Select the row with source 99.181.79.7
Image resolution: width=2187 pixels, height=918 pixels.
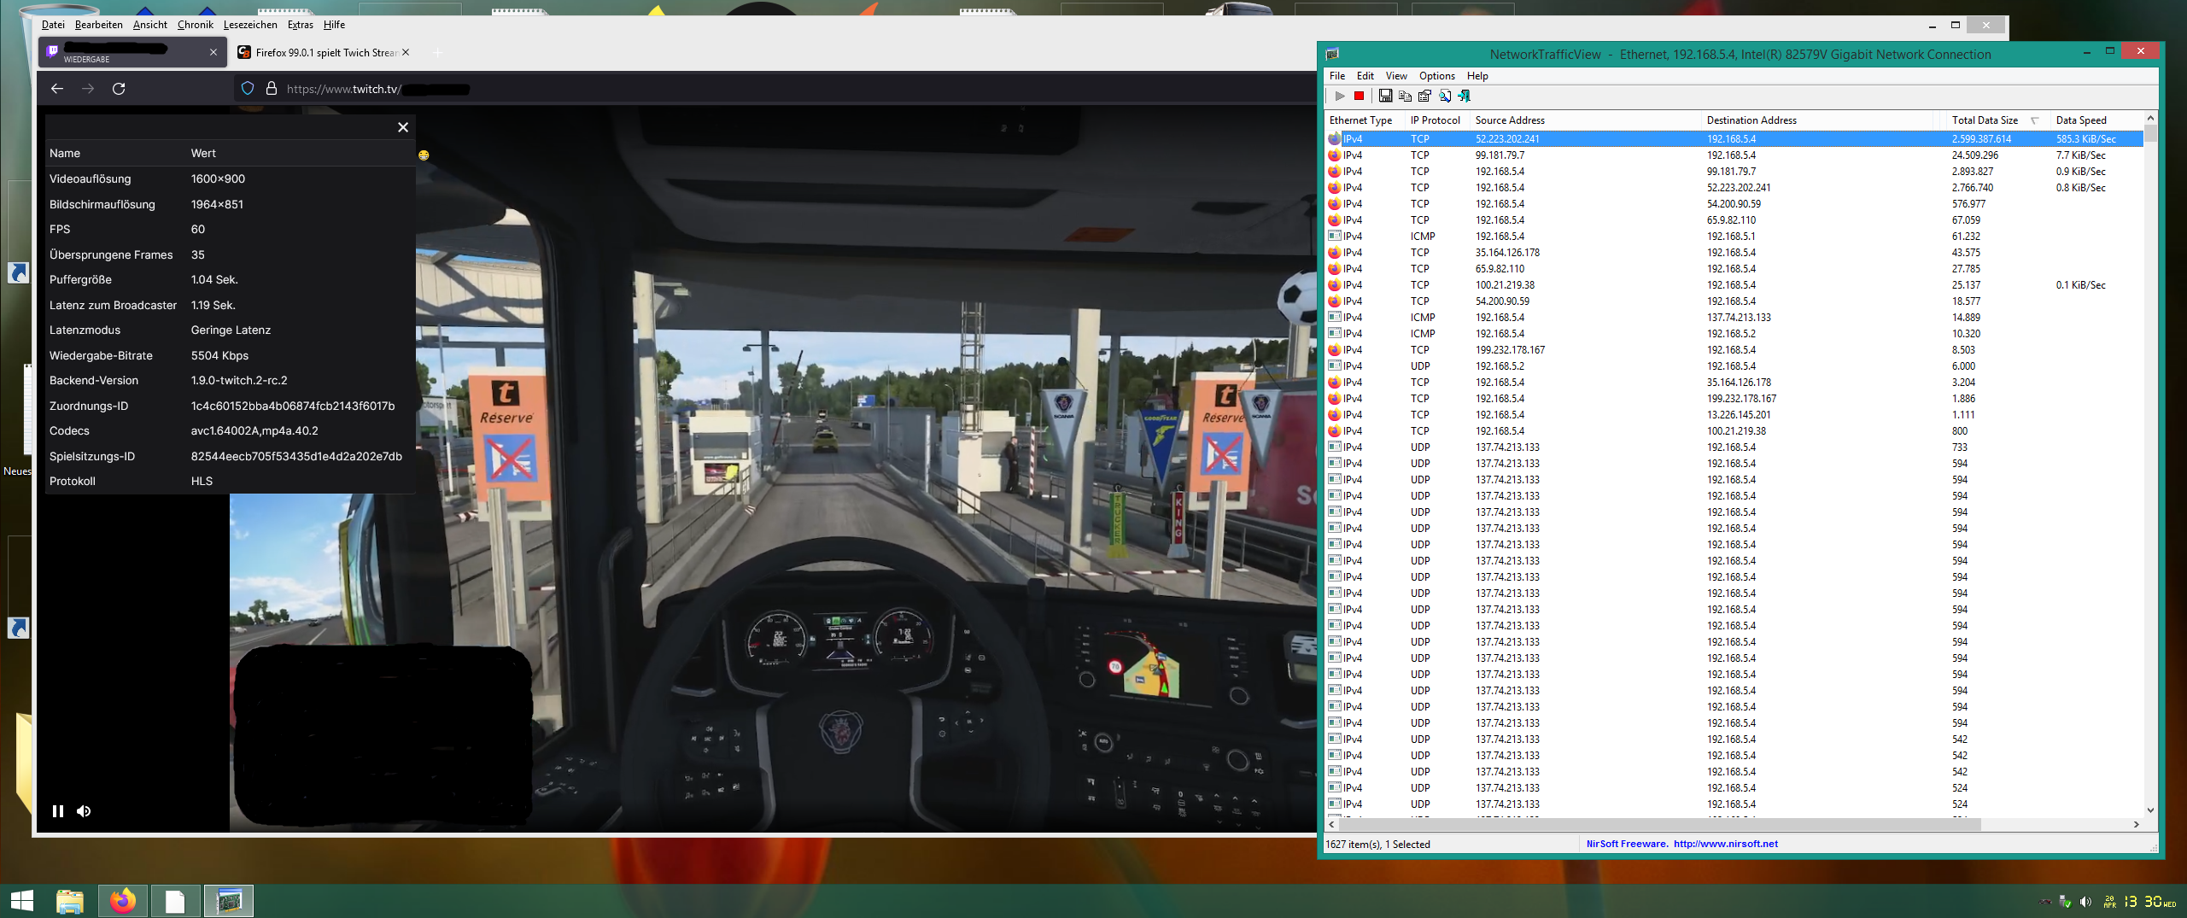tap(1734, 155)
